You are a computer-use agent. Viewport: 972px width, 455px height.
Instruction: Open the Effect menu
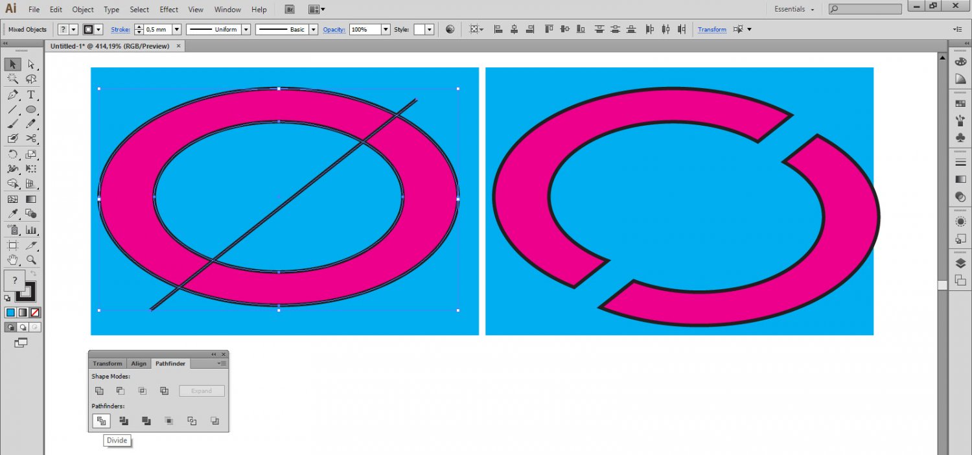[168, 10]
